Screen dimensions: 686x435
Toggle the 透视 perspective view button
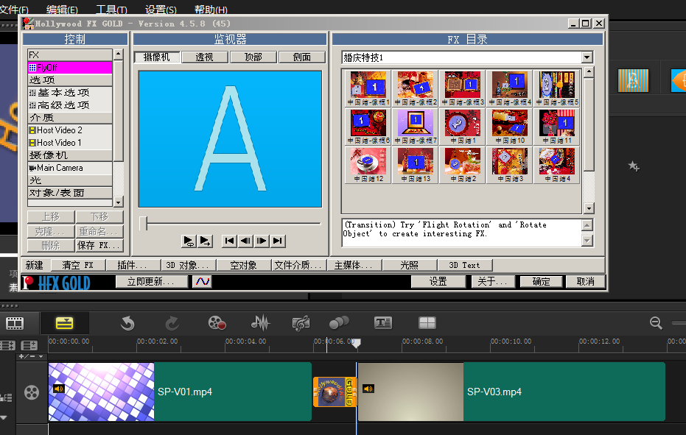205,57
